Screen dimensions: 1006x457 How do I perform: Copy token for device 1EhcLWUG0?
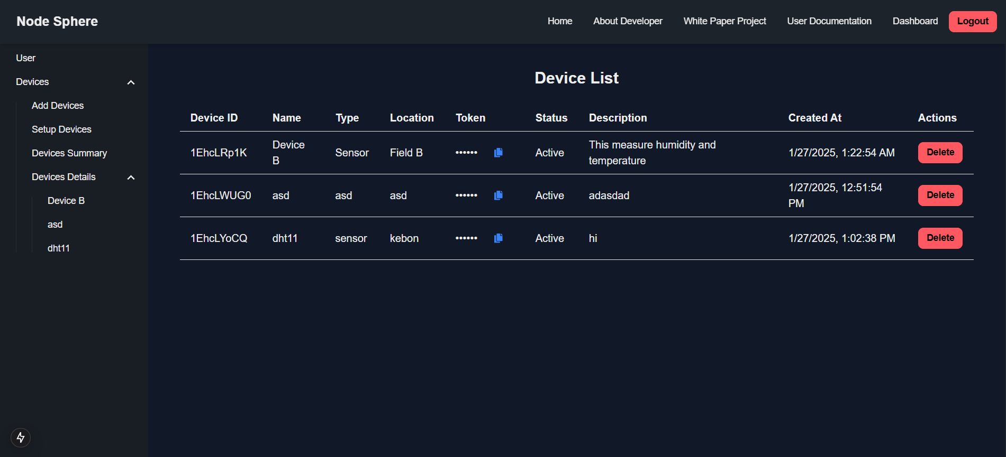click(498, 195)
